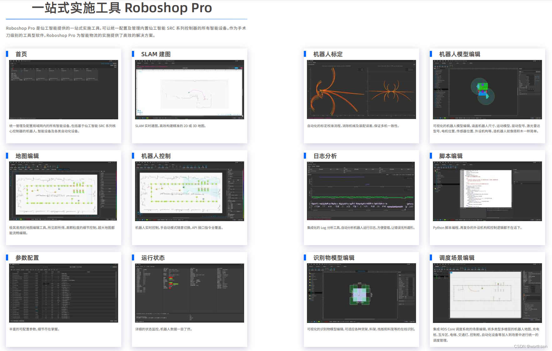Click the description '详细的状态监控,机器人数据一目了然'
This screenshot has height=351, width=552.
164,329
